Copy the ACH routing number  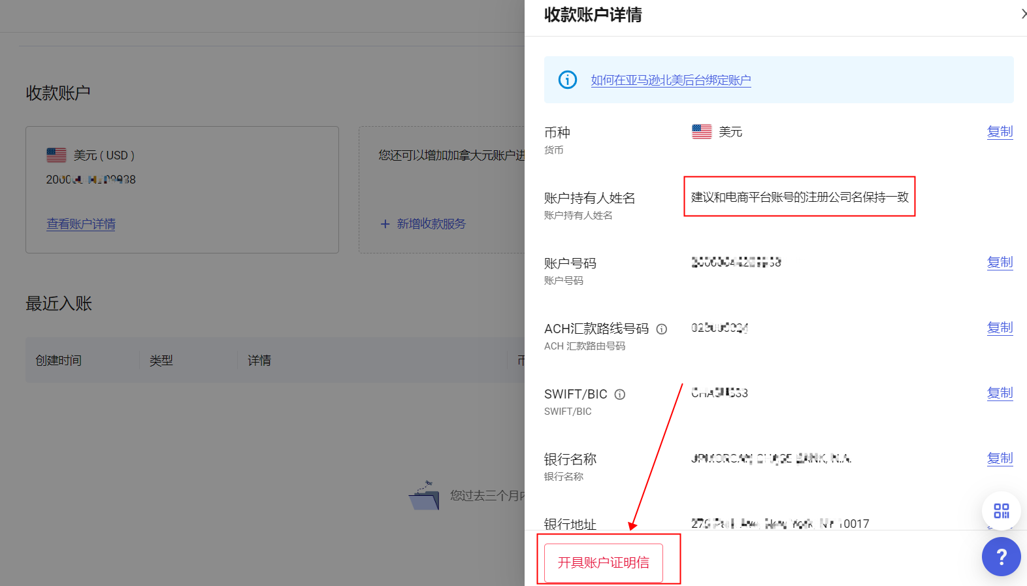click(x=1000, y=328)
